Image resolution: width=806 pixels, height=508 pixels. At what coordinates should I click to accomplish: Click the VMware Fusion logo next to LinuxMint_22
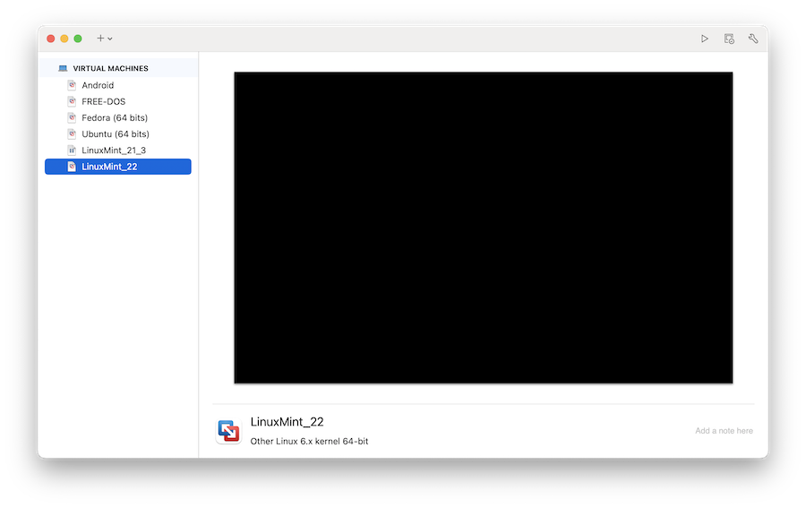(x=228, y=431)
